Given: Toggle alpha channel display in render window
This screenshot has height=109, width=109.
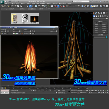Looking at the screenshot, I should pos(19,34).
